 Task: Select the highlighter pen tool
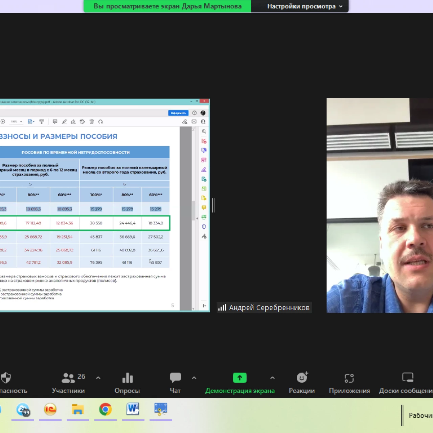[x=64, y=121]
